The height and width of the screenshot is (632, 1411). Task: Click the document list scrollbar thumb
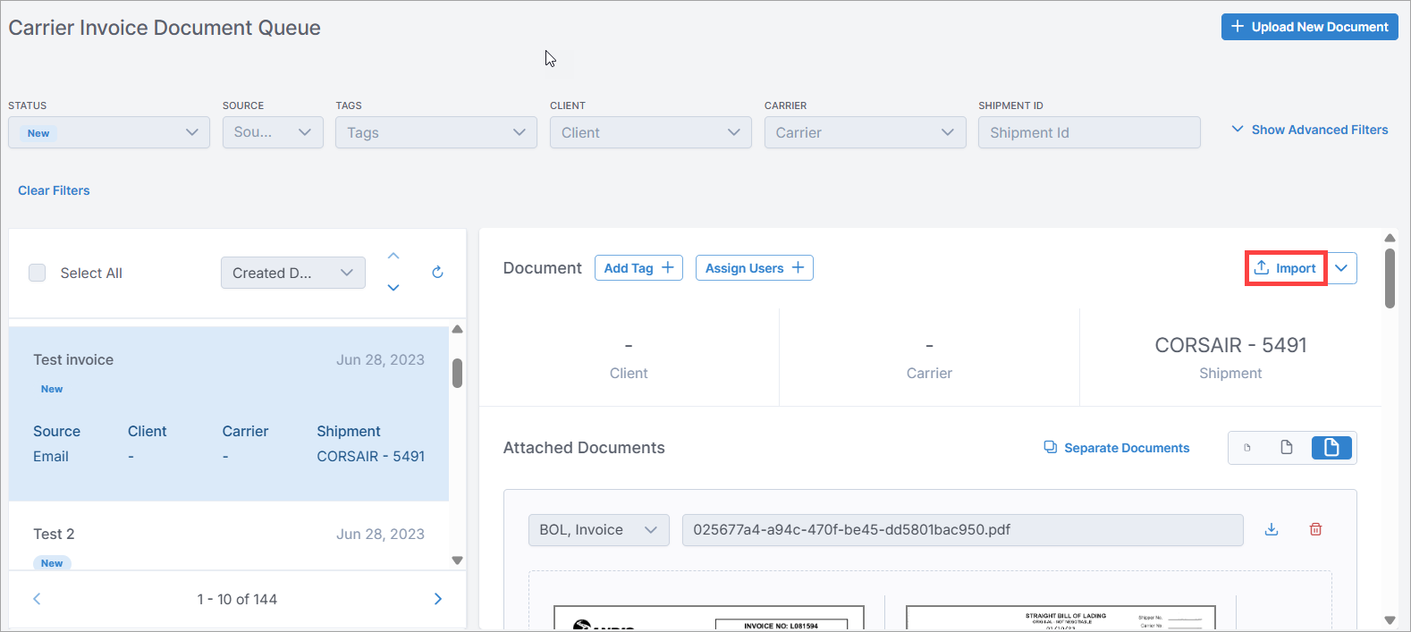pos(457,373)
